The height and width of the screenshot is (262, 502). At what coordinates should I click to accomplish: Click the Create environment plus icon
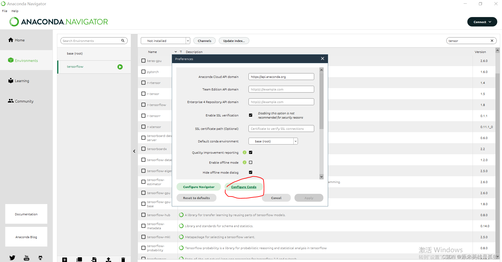coord(65,260)
